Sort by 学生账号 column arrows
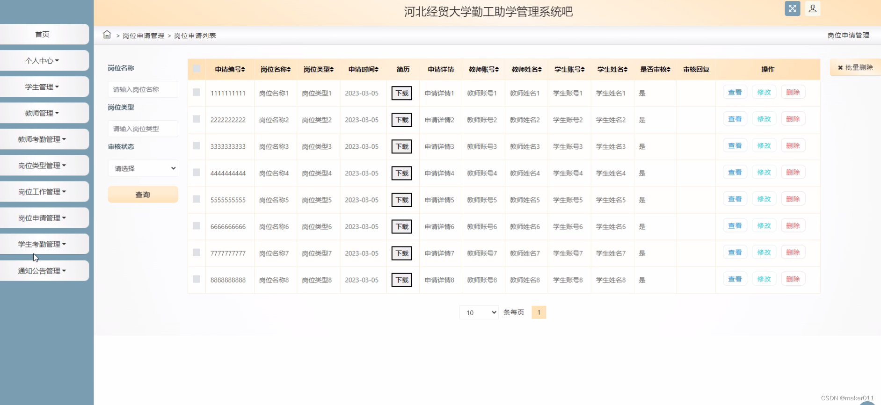The image size is (881, 405). click(583, 69)
